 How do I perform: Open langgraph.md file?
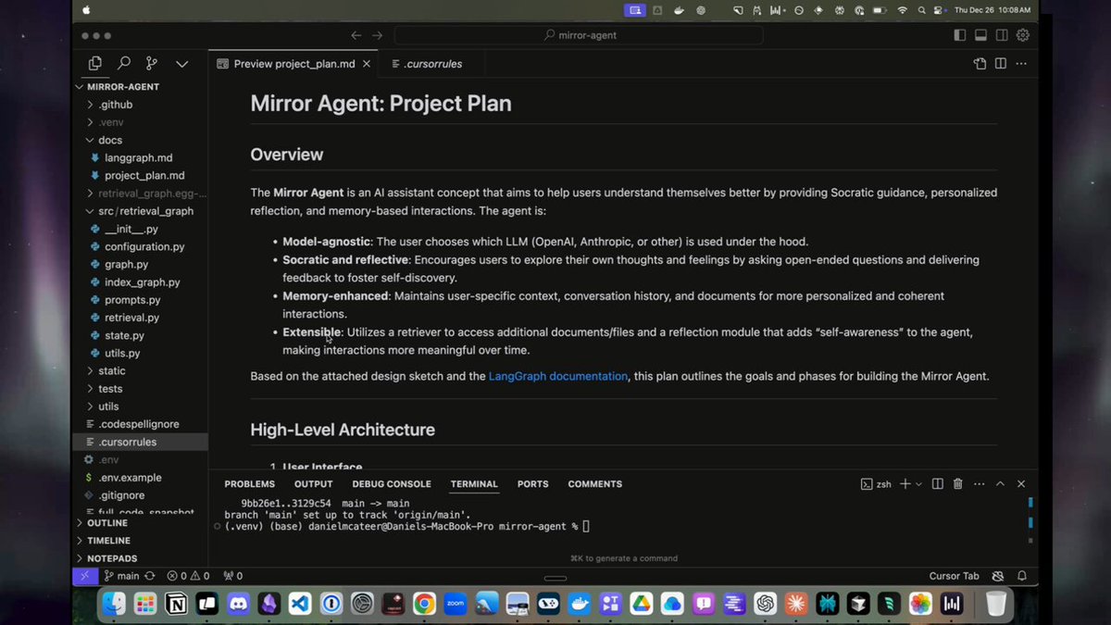tap(140, 158)
